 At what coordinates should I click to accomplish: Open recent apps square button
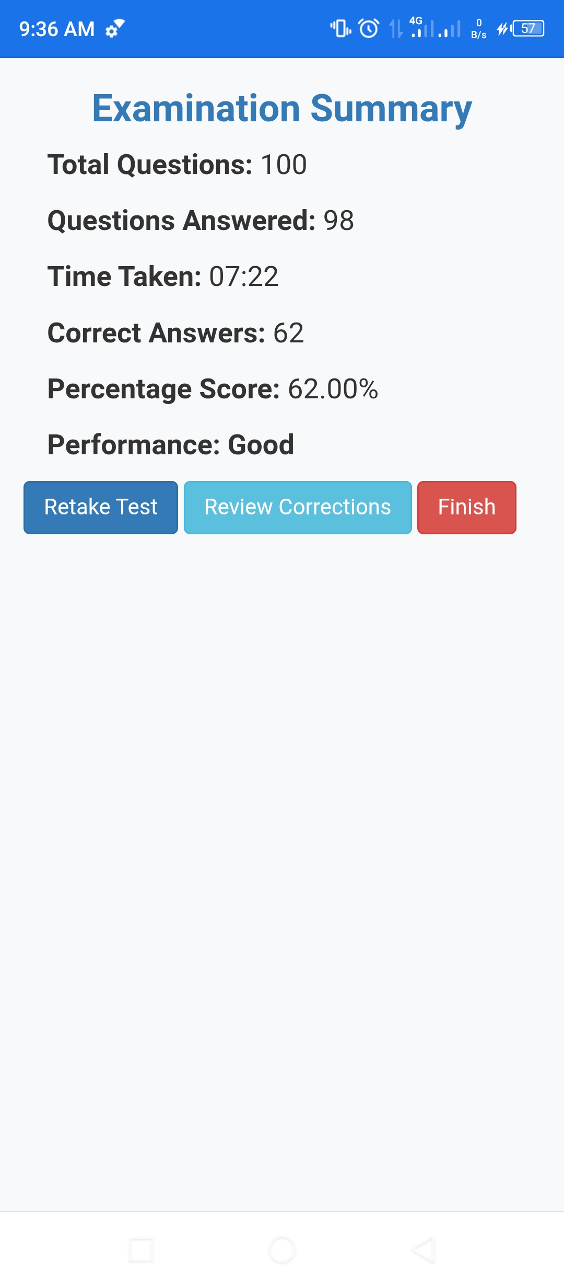click(140, 1250)
